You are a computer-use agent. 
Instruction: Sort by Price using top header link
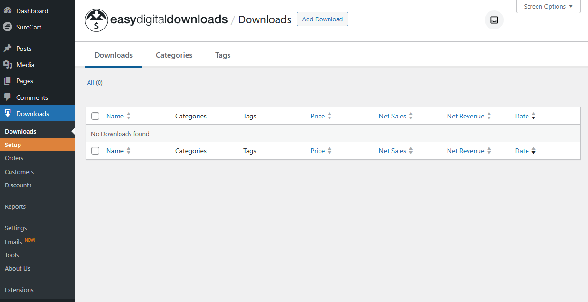pyautogui.click(x=318, y=116)
